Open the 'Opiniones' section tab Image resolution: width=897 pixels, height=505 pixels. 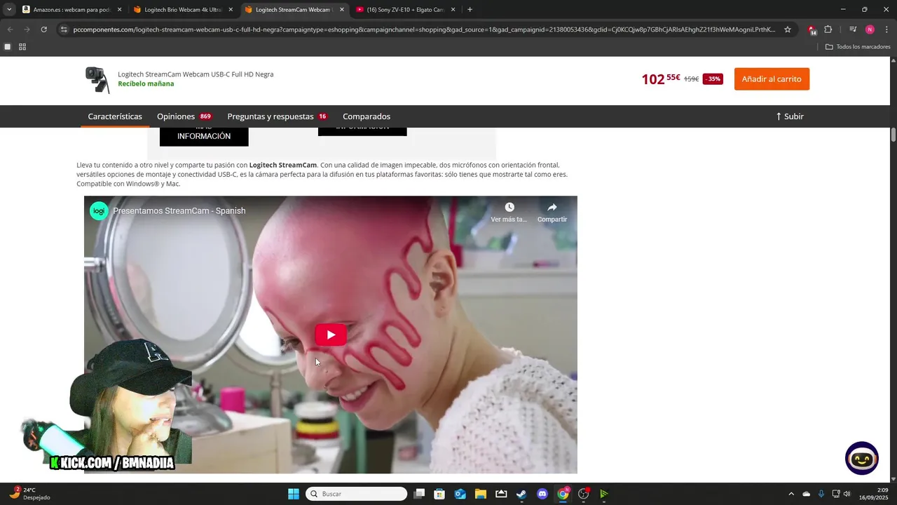pyautogui.click(x=184, y=116)
